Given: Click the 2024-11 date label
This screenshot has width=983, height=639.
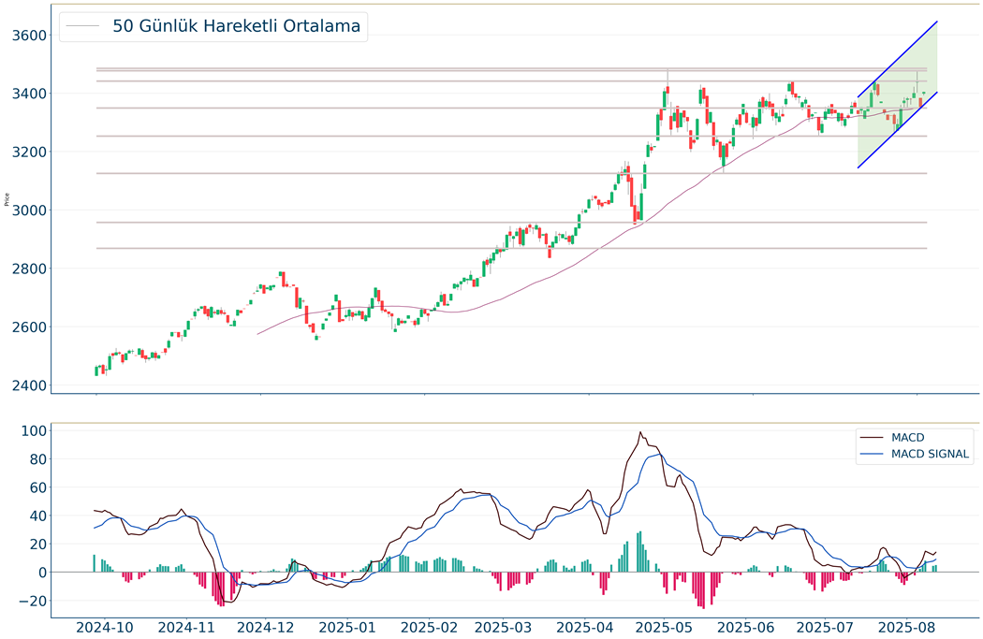Looking at the screenshot, I should click(x=186, y=627).
